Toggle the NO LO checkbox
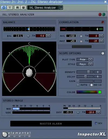 click(91, 85)
